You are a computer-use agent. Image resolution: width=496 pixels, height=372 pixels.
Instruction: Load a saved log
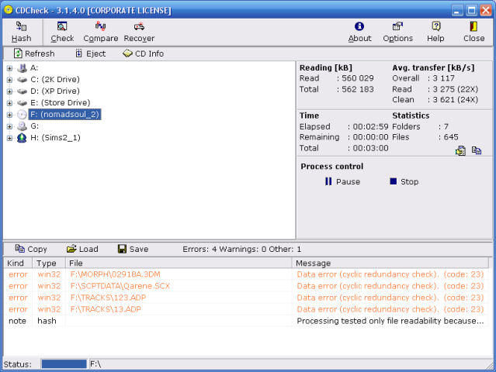82,249
